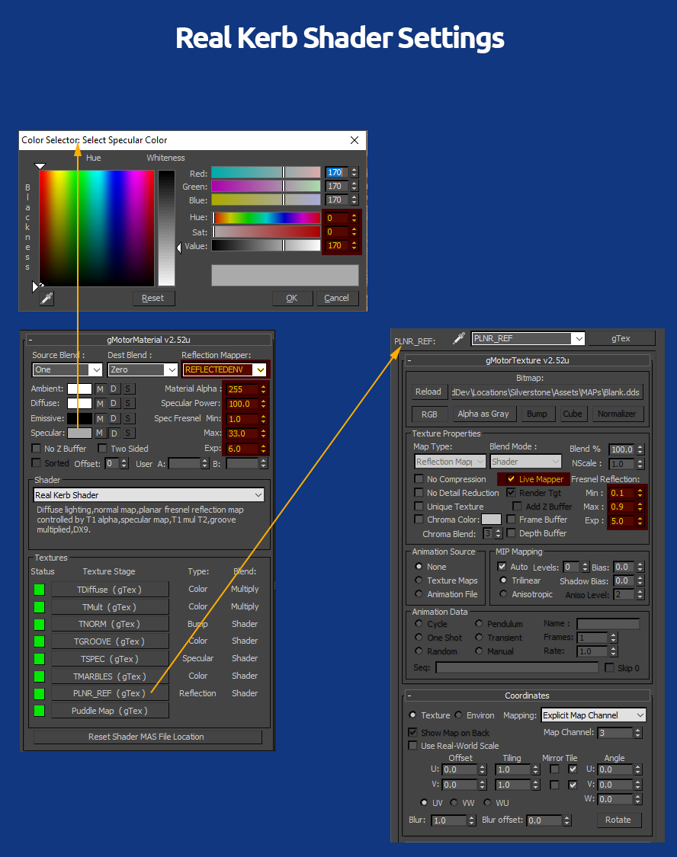Click the Rotate button
The height and width of the screenshot is (857, 677).
click(x=618, y=820)
